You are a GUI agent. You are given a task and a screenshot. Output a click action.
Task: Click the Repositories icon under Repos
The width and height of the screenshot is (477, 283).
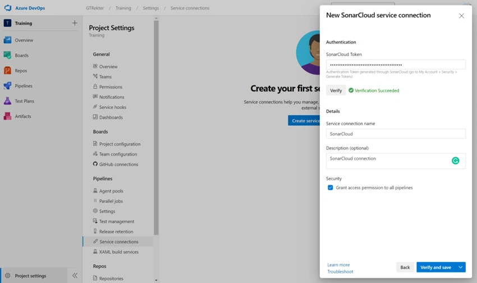95,278
